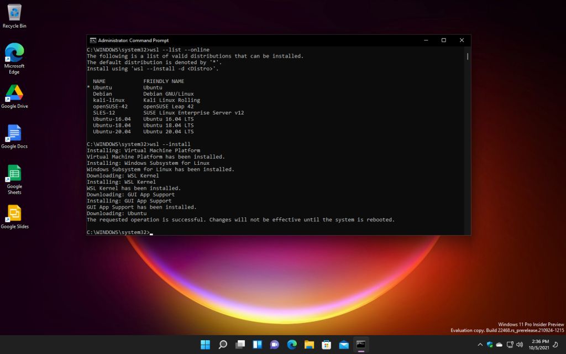Select the Google Slides desktop shortcut
566x354 pixels.
tap(14, 214)
